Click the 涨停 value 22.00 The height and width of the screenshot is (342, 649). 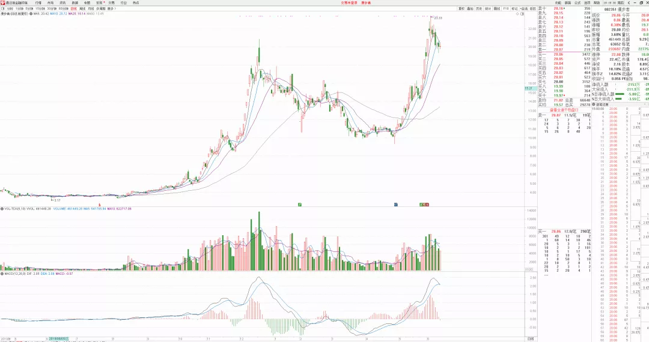[616, 55]
